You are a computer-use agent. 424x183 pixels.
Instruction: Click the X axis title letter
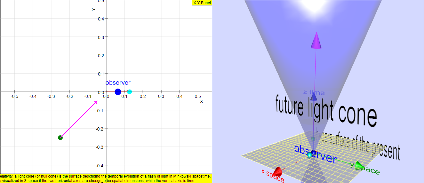click(x=201, y=101)
